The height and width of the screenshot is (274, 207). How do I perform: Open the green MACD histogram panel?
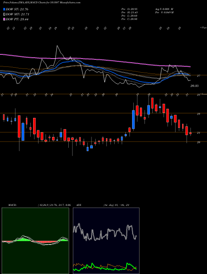[x=35, y=241]
